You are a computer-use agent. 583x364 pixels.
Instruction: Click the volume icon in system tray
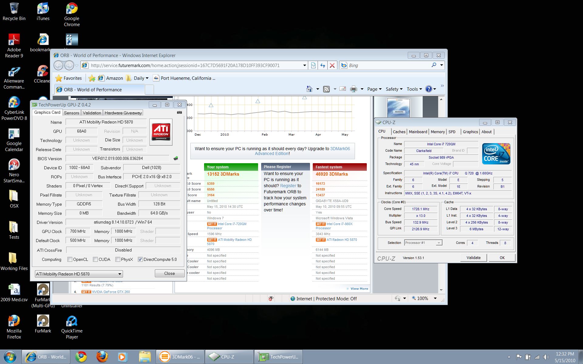546,357
